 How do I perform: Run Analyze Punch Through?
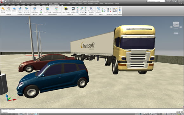click(48, 10)
